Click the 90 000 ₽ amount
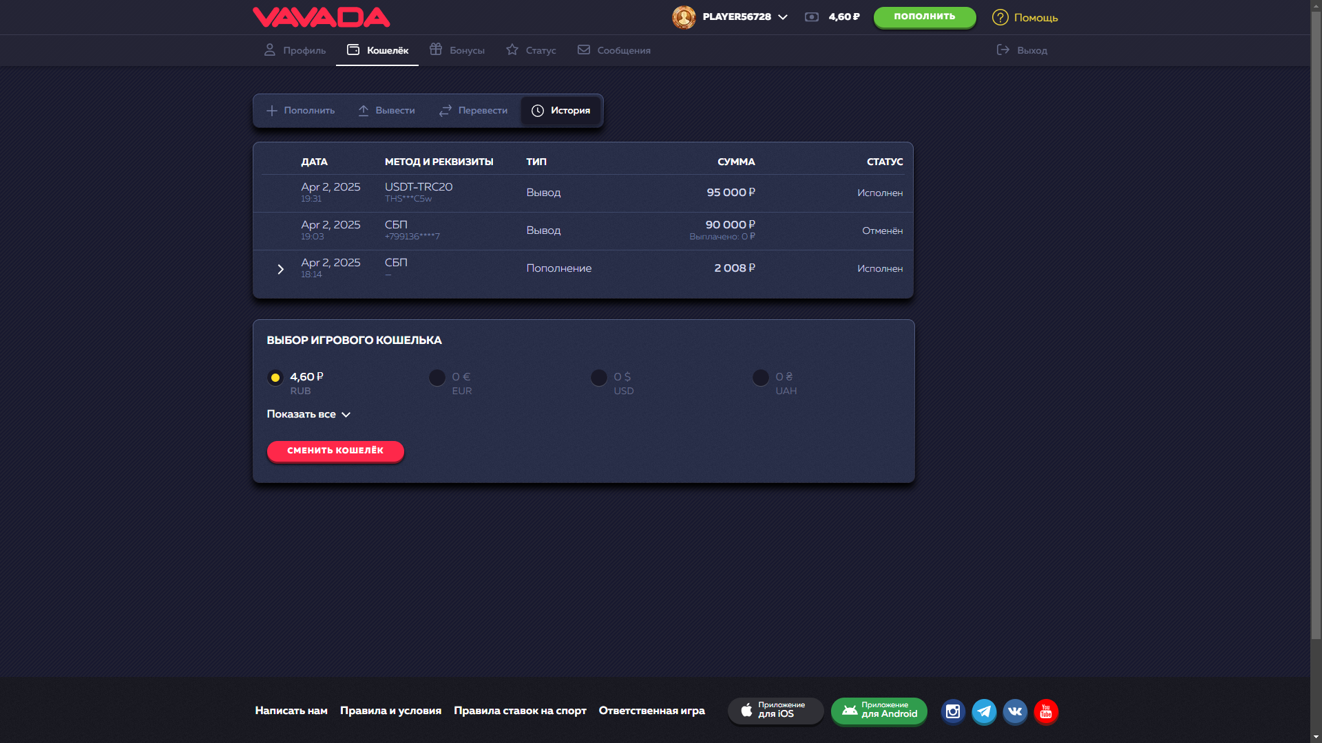Image resolution: width=1322 pixels, height=743 pixels. pos(730,225)
